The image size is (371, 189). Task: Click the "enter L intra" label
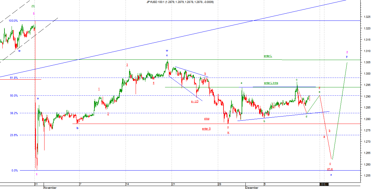coord(271,83)
